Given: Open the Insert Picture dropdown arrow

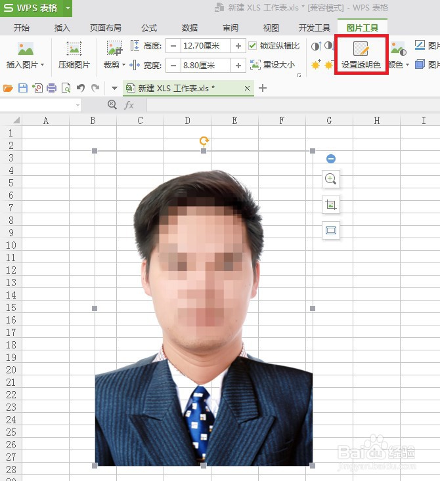Looking at the screenshot, I should point(42,65).
